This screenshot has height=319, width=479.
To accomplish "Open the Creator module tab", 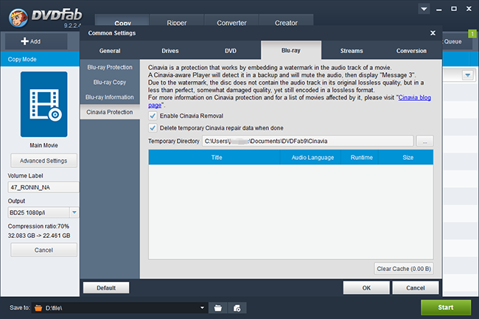I will (x=286, y=21).
